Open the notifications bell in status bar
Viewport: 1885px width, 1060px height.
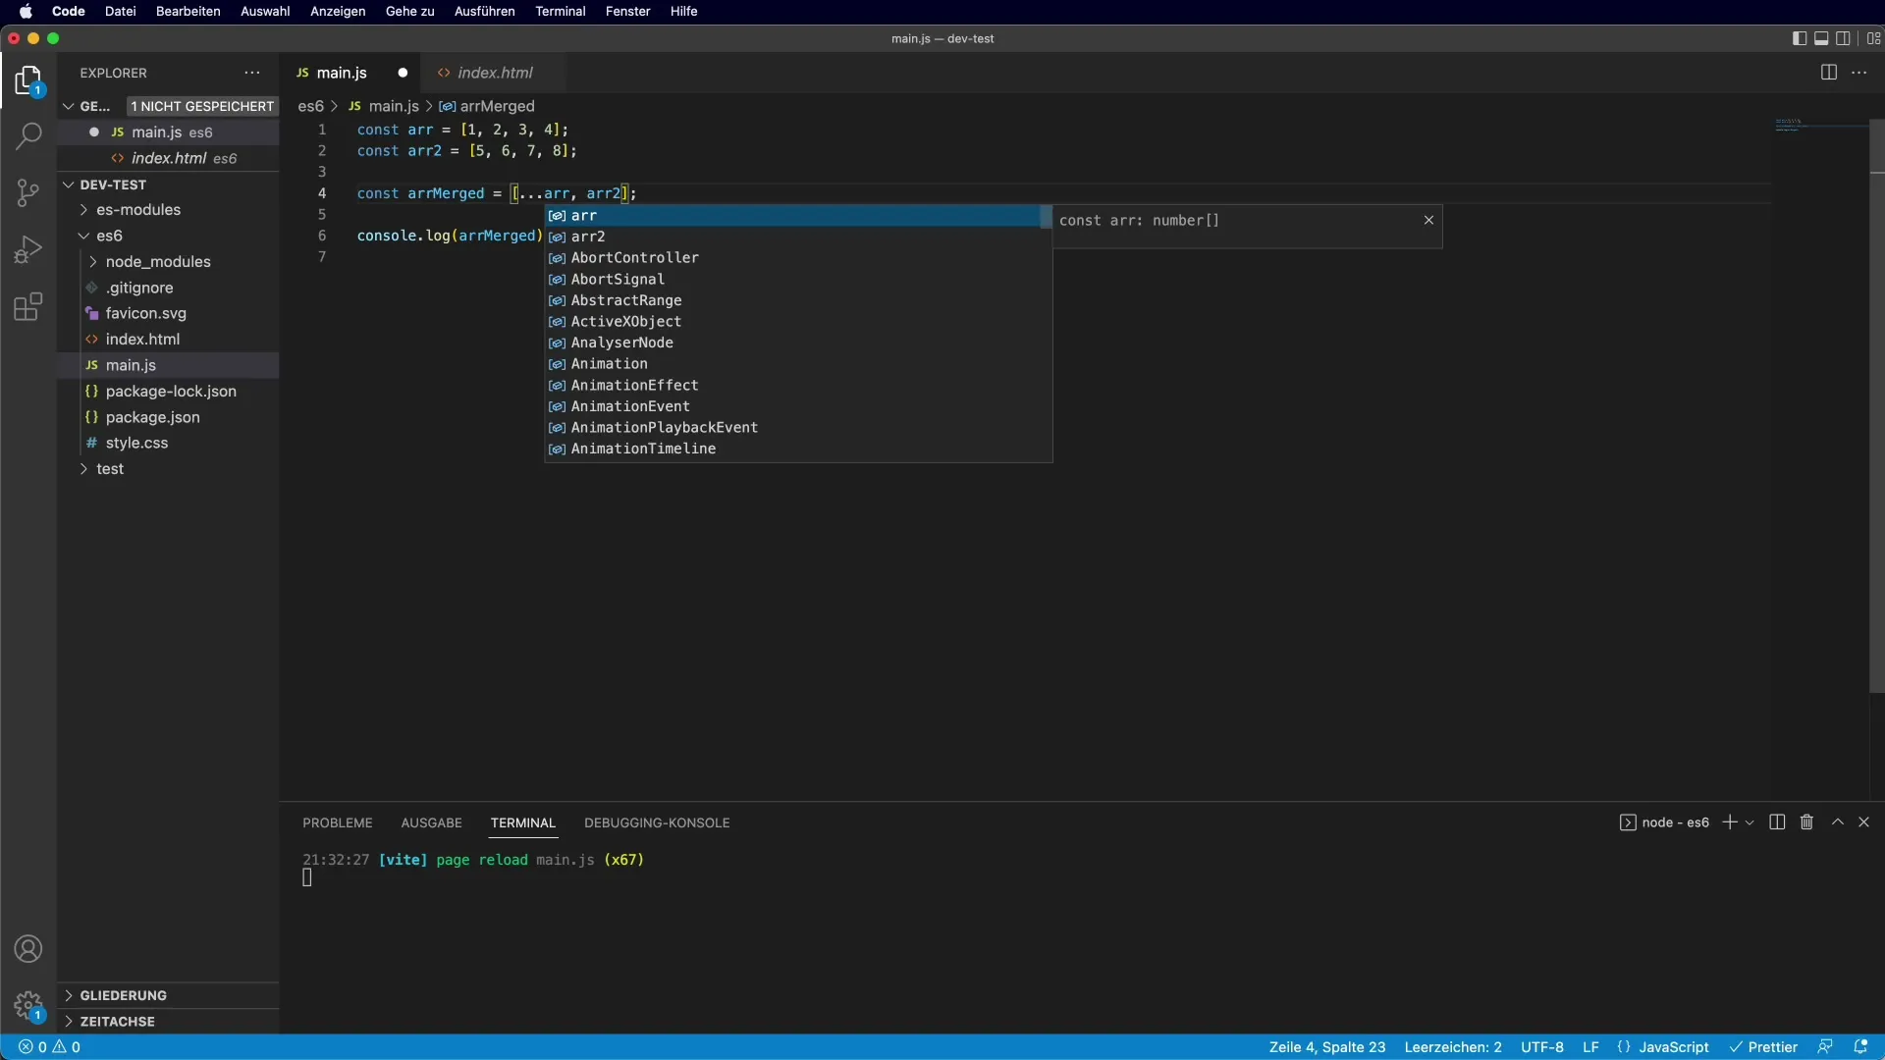click(x=1860, y=1047)
